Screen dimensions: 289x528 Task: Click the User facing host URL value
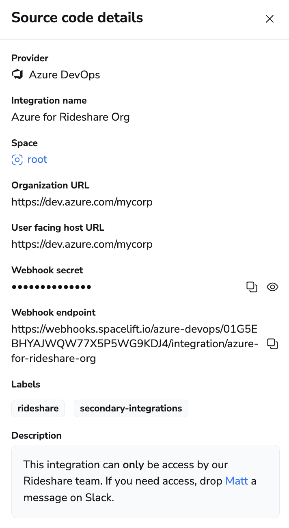coord(82,244)
